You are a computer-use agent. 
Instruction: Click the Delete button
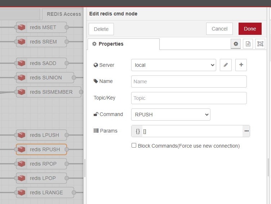point(101,29)
